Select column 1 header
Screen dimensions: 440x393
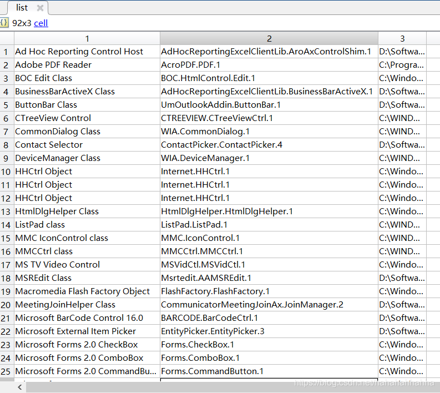click(x=87, y=38)
